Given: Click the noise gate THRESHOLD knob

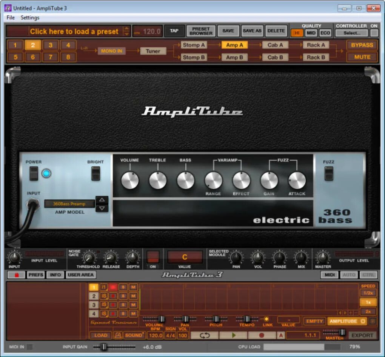Looking at the screenshot, I should point(89,257).
